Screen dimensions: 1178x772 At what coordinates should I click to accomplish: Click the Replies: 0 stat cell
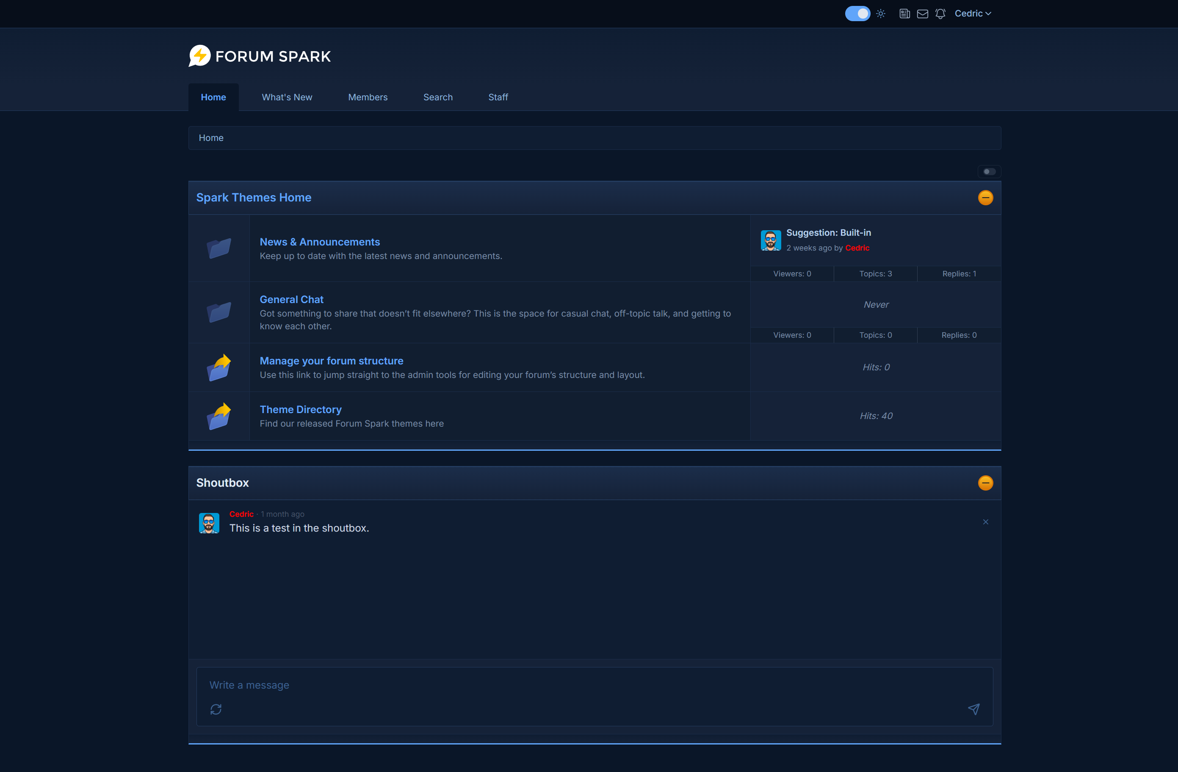point(959,335)
